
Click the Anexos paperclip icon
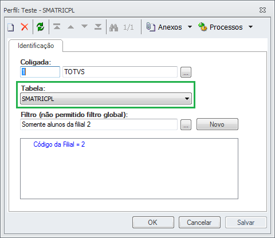pos(151,27)
